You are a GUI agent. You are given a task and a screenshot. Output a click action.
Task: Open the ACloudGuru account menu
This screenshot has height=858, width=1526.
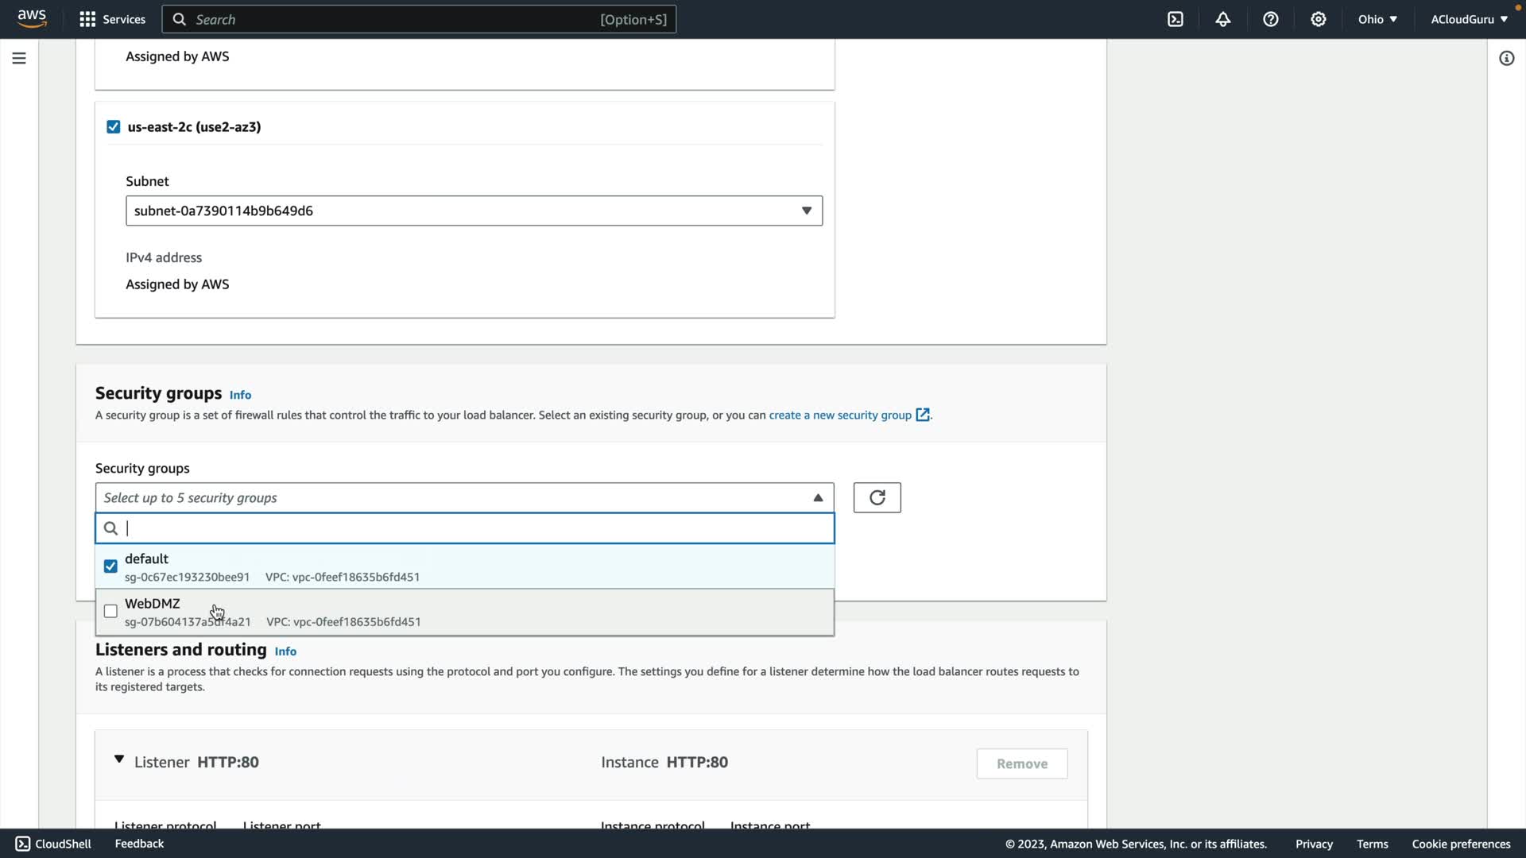(x=1469, y=19)
